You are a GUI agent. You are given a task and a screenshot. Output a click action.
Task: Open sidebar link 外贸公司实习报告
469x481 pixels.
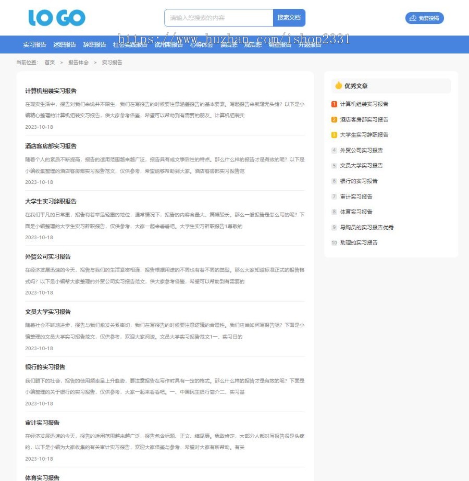coord(361,150)
